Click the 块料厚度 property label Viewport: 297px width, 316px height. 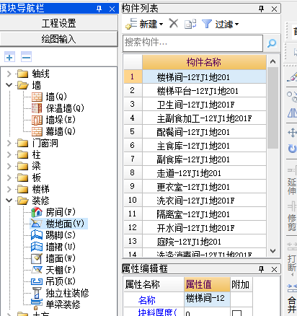click(x=158, y=312)
